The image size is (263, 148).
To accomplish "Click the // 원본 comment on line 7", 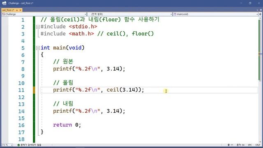I will 63,61.
